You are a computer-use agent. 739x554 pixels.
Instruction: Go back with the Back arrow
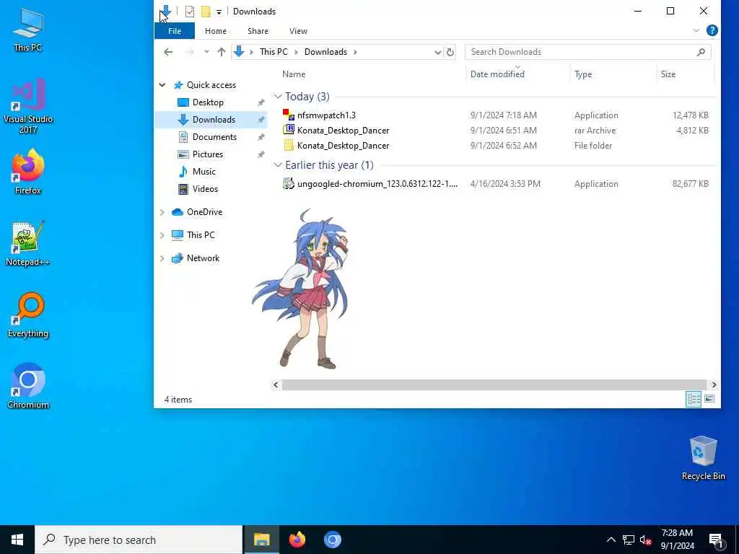pos(168,52)
